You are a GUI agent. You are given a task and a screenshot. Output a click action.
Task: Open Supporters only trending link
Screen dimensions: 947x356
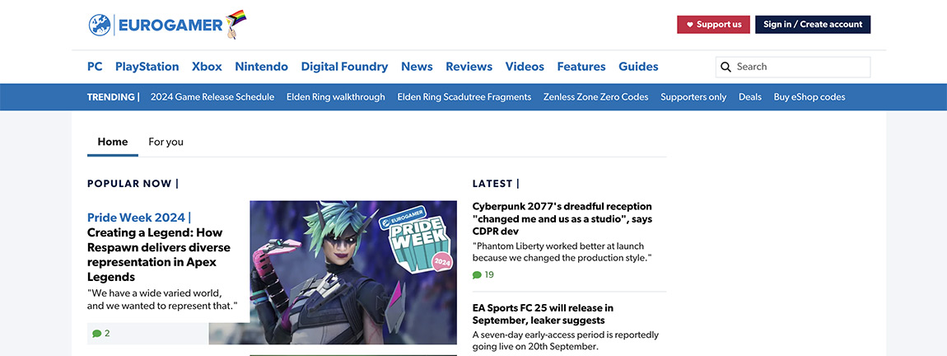tap(693, 96)
